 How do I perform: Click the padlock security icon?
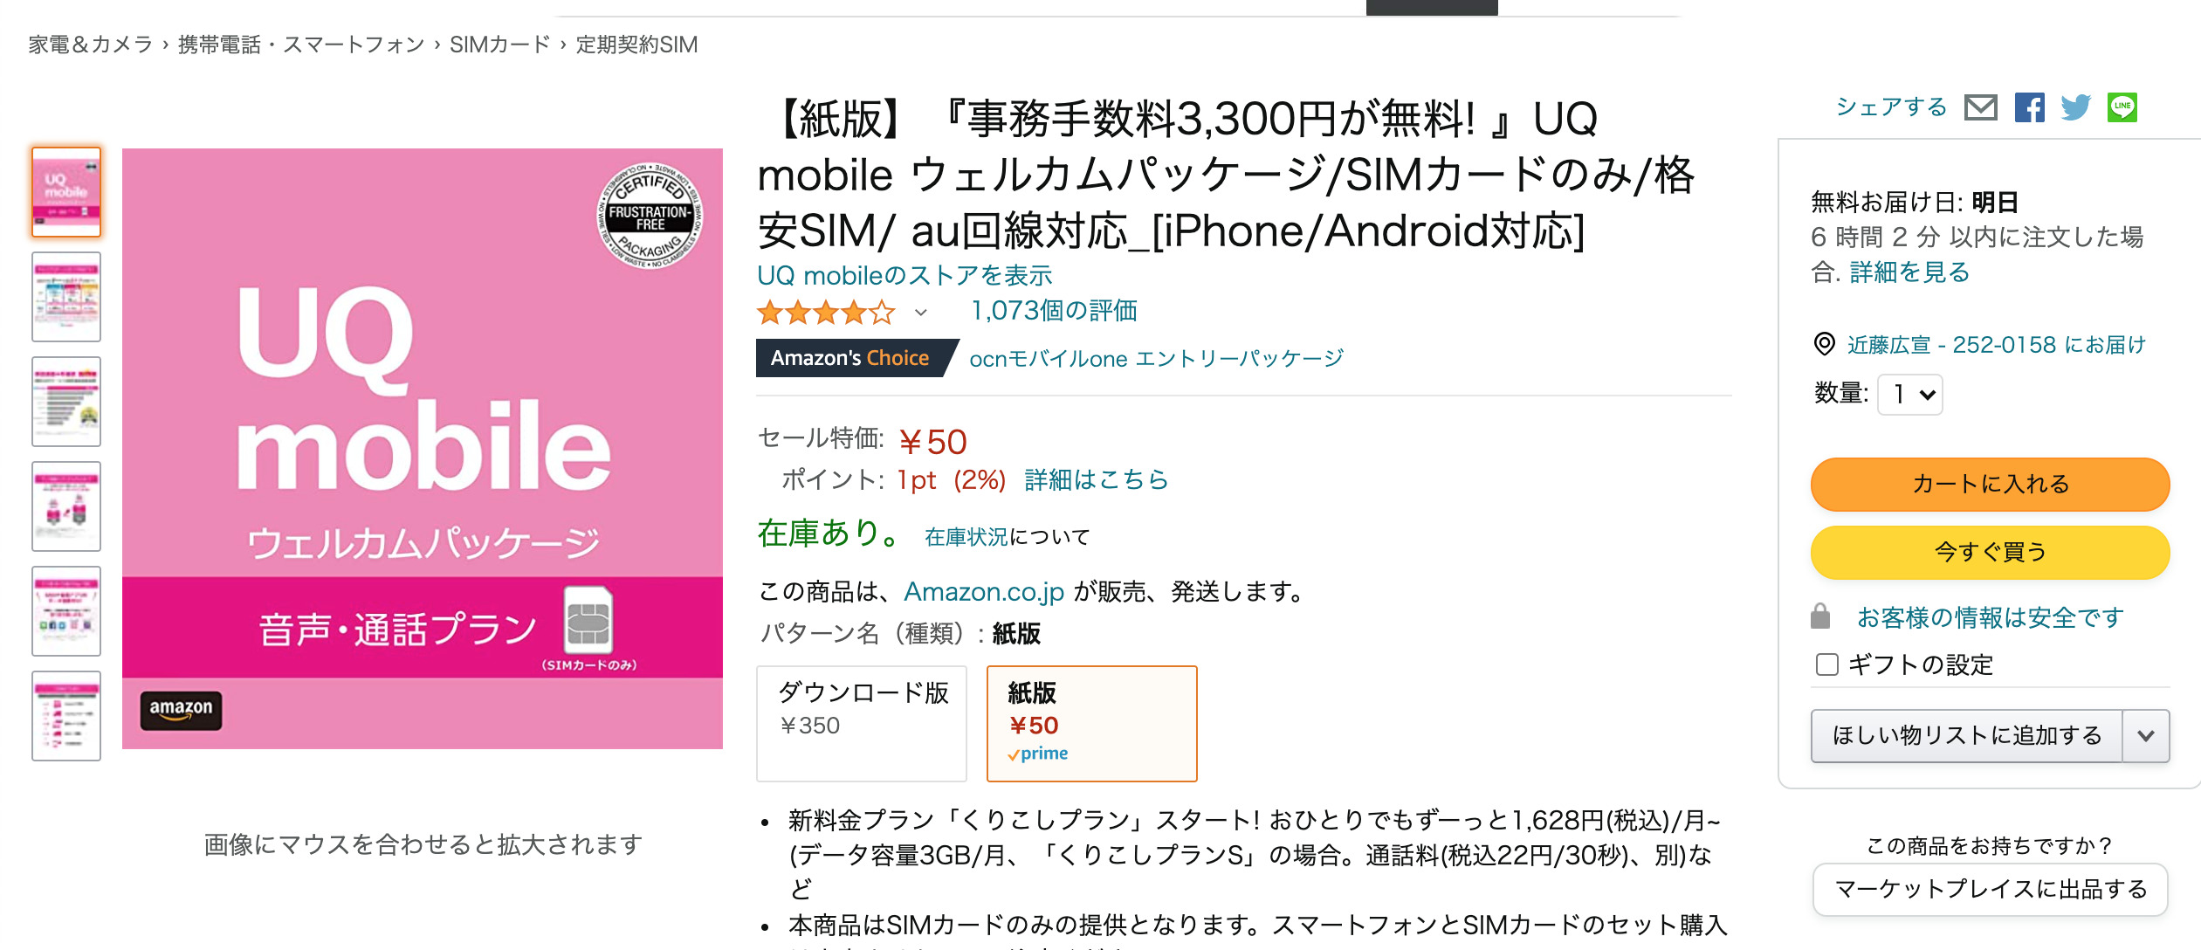click(x=1820, y=616)
